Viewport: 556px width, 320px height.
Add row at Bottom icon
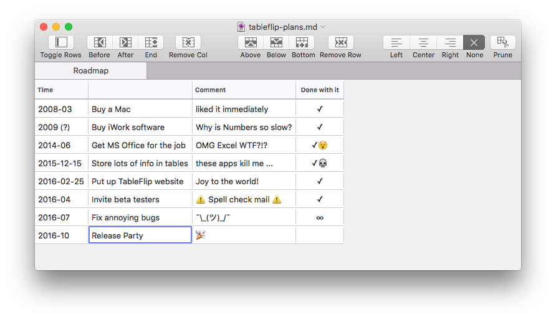click(302, 42)
